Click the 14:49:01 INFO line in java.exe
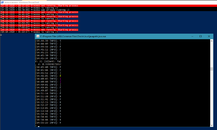217x130 pixels. (x=48, y=85)
